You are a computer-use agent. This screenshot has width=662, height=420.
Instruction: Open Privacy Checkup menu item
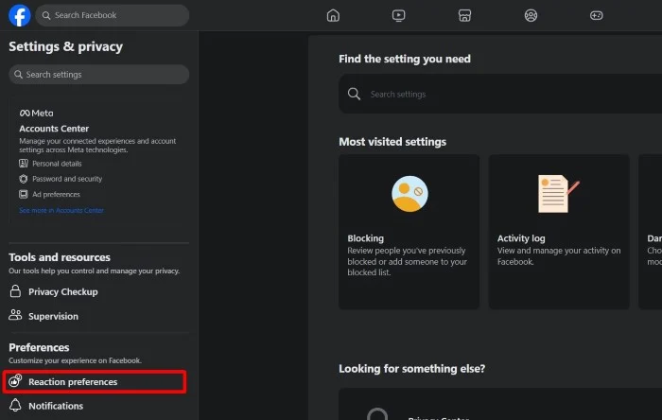tap(62, 291)
